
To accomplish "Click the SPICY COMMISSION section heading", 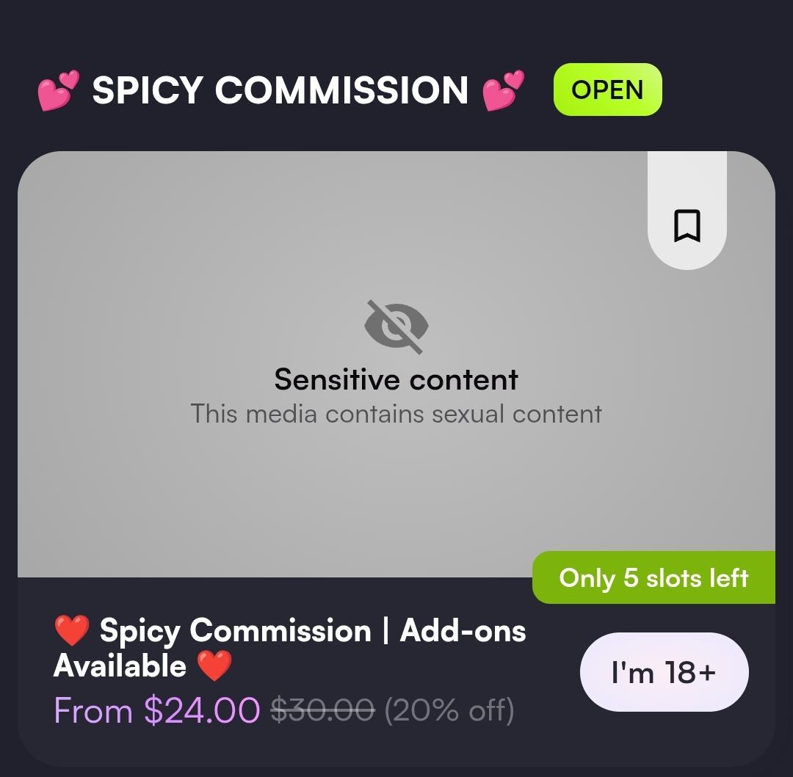I will point(280,90).
